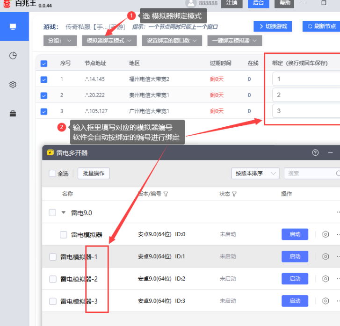Check the 雷电模拟器-2 checkbox
The width and height of the screenshot is (340, 326).
[x=53, y=279]
